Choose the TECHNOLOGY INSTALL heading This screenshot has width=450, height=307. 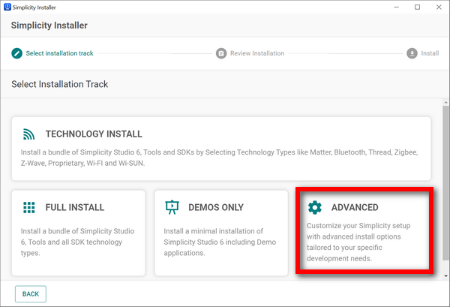click(94, 134)
